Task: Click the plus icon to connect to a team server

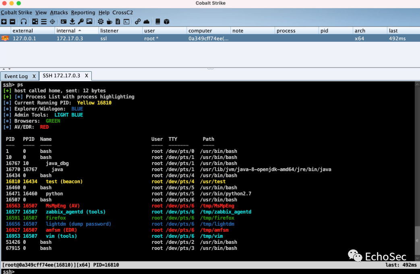Action: [4, 22]
